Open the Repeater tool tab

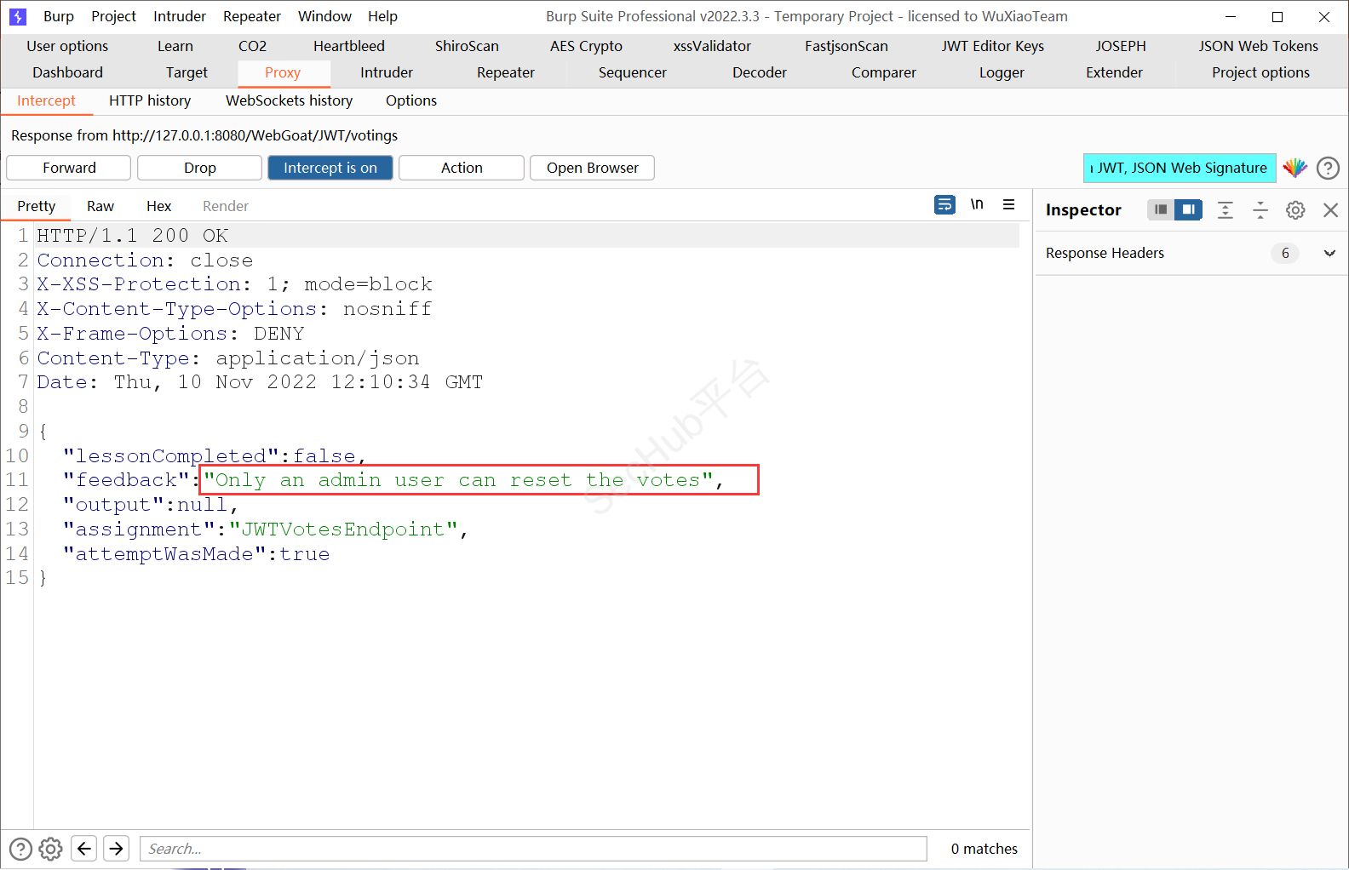click(505, 72)
